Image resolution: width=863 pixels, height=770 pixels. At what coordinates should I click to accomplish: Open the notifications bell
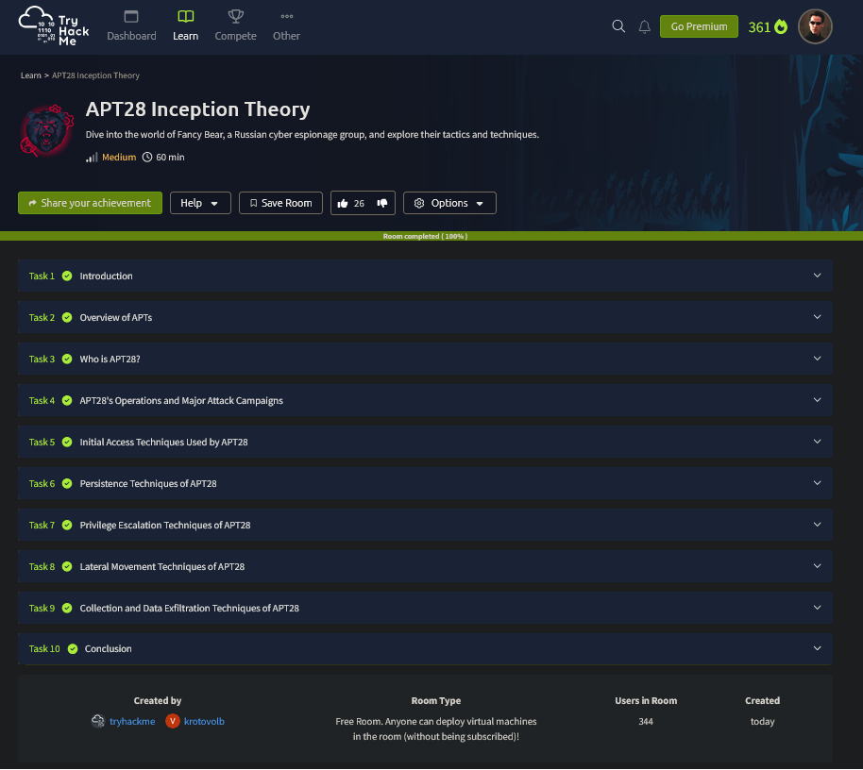(x=645, y=26)
